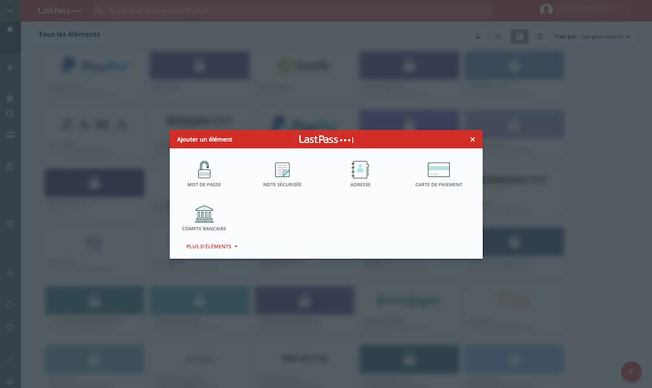Image resolution: width=652 pixels, height=388 pixels.
Task: Select Carte de paiement card icon
Action: tap(439, 170)
